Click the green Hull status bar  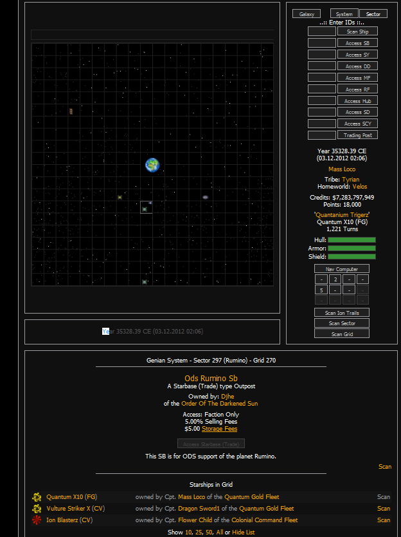(352, 240)
